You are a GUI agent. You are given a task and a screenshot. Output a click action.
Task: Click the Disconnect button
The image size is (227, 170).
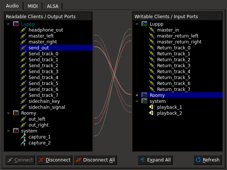click(x=55, y=160)
